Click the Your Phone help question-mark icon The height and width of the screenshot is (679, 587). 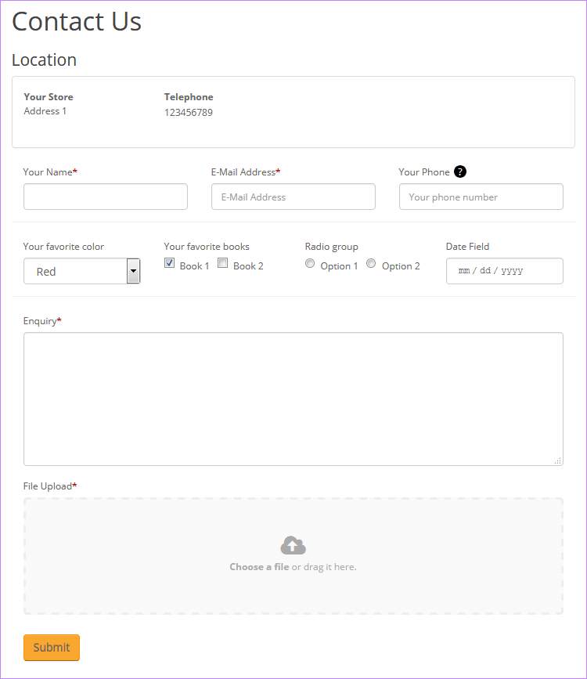tap(460, 172)
